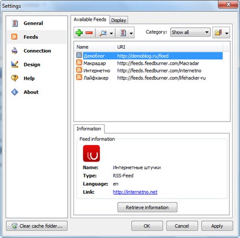The image size is (240, 238).
Task: Open the General settings section
Action: (37, 23)
